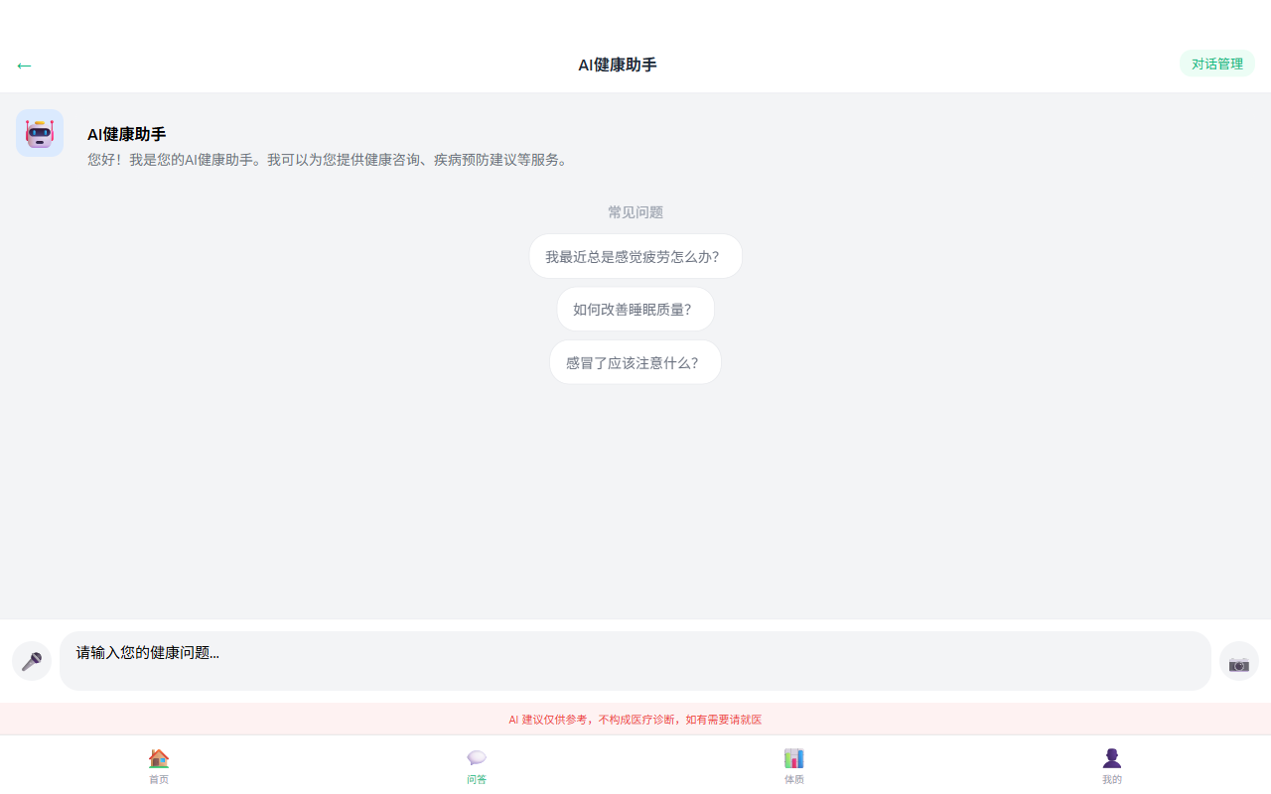Click the speech bubble 问答 icon
This screenshot has height=794, width=1271.
477,758
